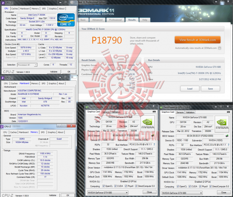This screenshot has width=233, height=197.
Task: Click the Core Speed 5079.9 MHz field
Action: (x=26, y=48)
